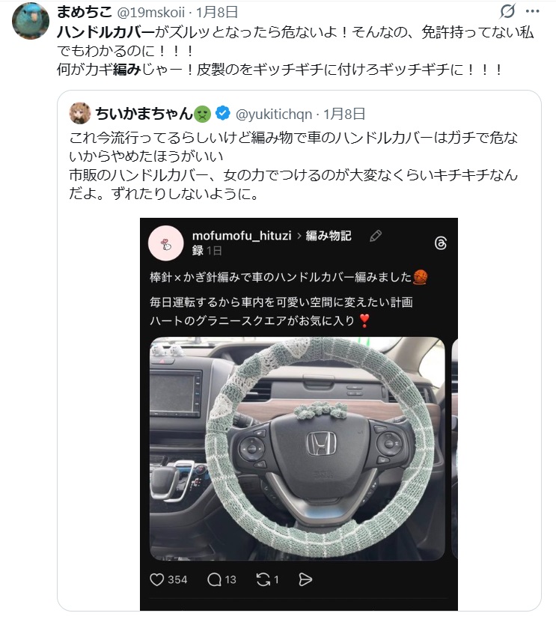Open the three-dot more options menu
556x625 pixels.
[533, 11]
